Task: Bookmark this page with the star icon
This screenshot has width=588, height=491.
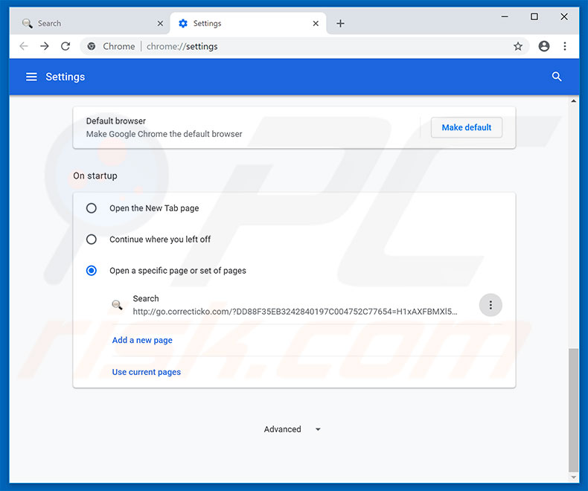Action: (518, 46)
